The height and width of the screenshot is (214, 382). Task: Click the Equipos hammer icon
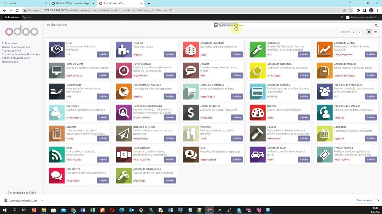[258, 133]
